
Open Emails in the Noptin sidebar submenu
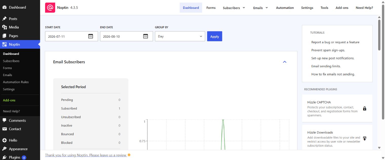point(7,75)
